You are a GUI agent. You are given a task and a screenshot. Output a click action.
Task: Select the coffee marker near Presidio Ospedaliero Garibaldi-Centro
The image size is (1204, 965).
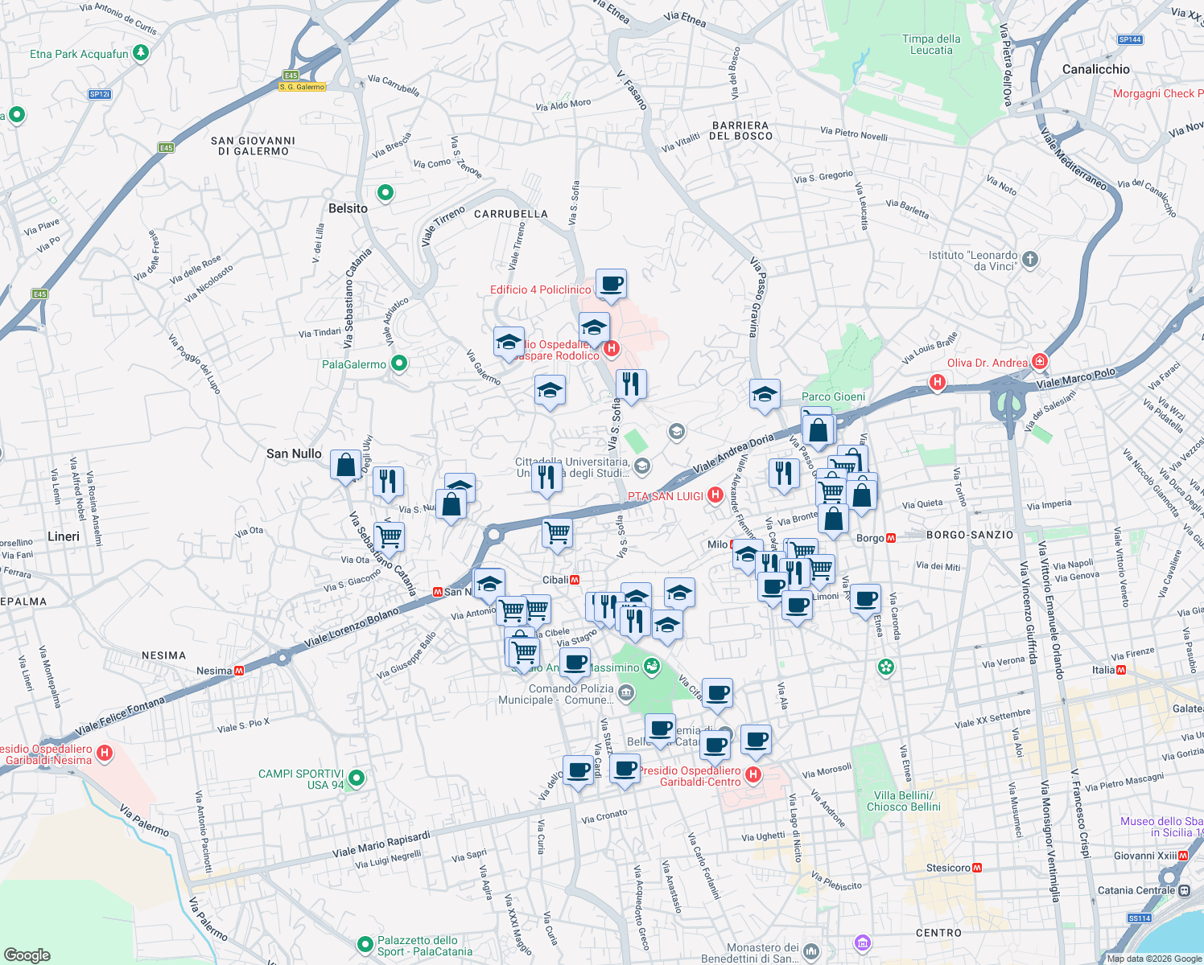click(x=715, y=746)
